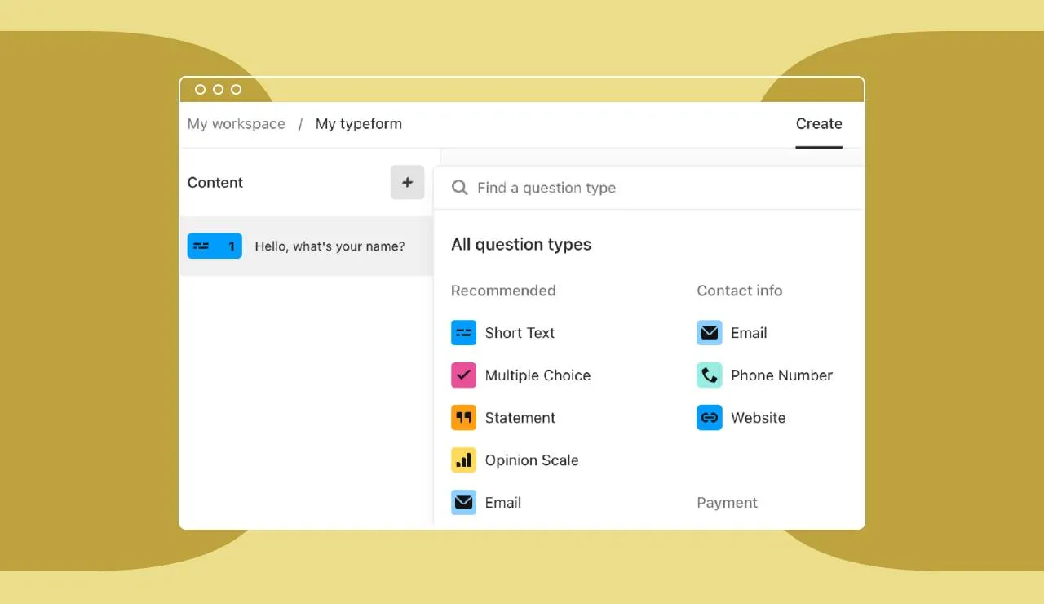
Task: Choose the orange Statement quote icon
Action: (463, 418)
